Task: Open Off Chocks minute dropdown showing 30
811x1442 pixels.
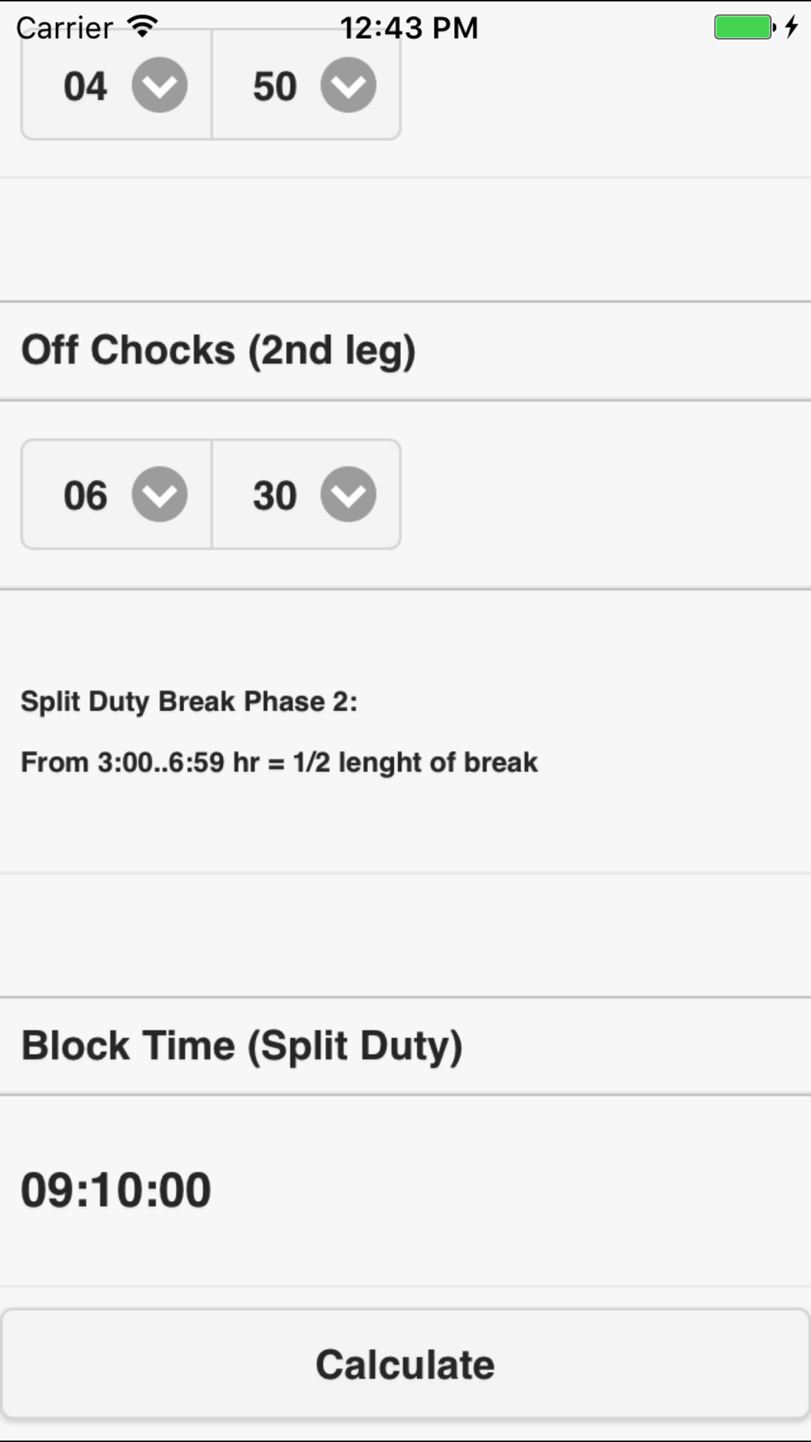Action: tap(306, 495)
